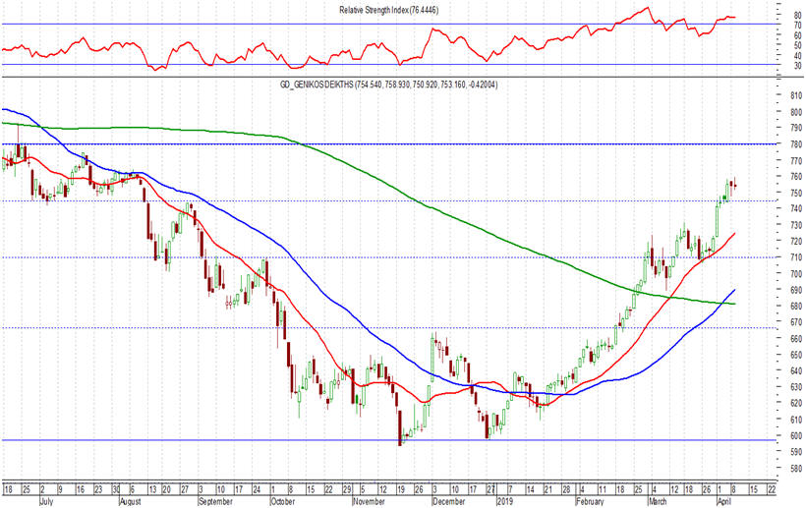
Task: Select the August month label
Action: [130, 501]
